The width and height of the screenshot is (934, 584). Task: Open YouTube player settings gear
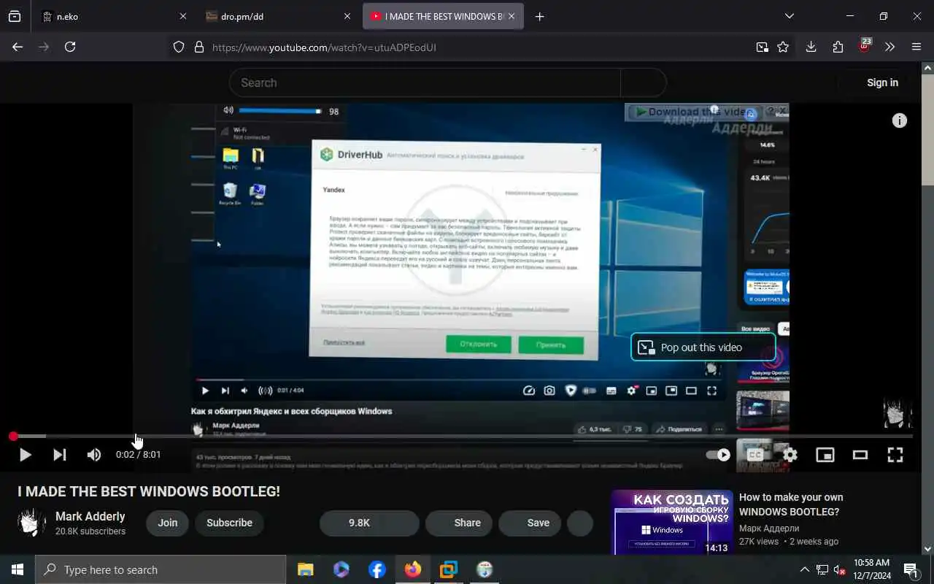coord(790,455)
